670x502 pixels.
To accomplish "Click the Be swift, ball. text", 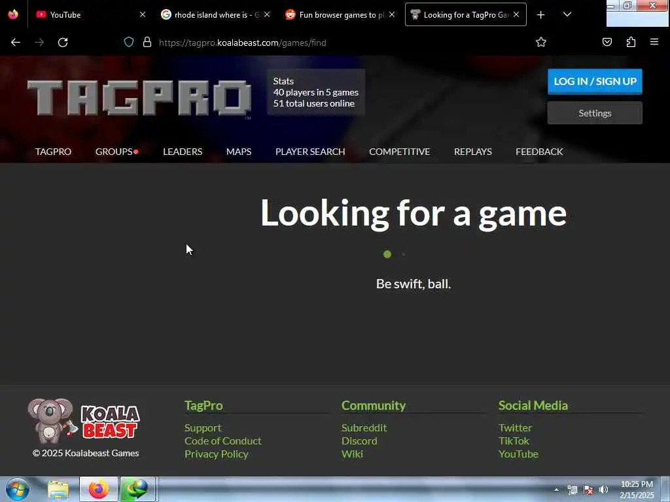I will click(414, 284).
